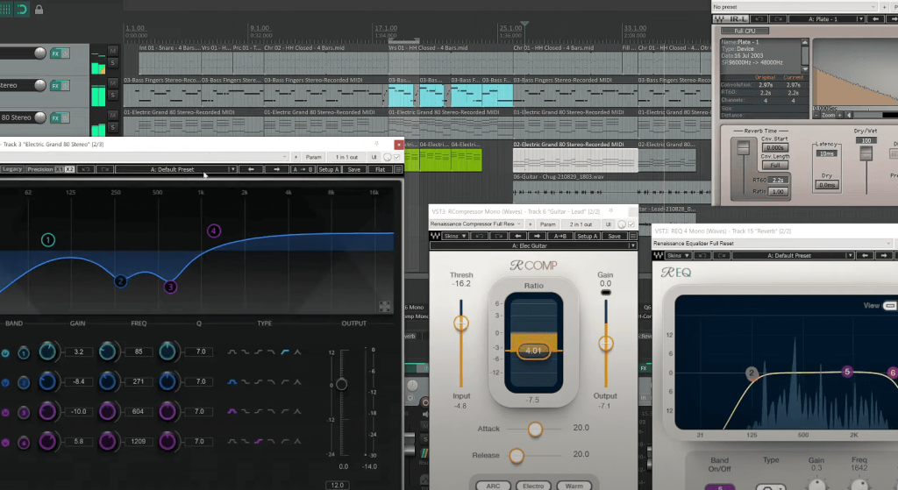Undo in the Electric Grand EQ toolbar
898x490 pixels.
85,169
